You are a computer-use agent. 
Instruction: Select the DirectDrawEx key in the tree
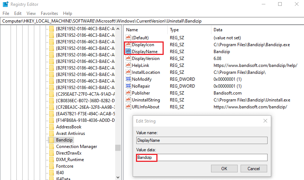point(69,153)
